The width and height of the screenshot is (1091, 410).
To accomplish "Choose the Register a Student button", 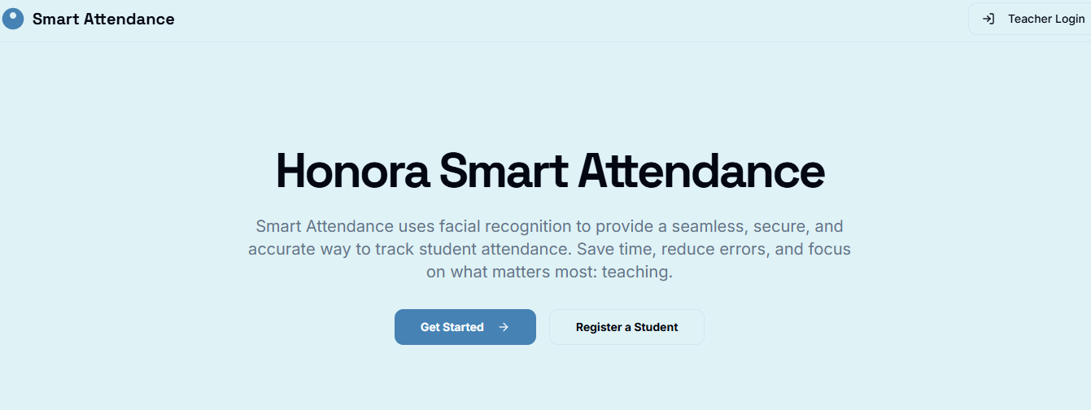I will tap(626, 327).
